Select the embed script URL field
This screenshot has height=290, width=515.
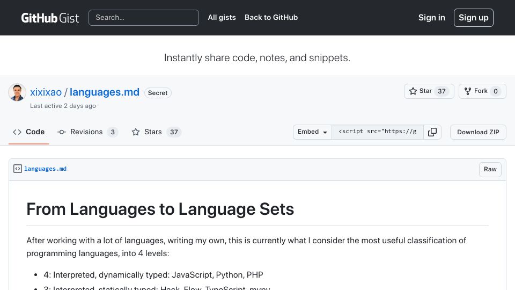point(378,132)
